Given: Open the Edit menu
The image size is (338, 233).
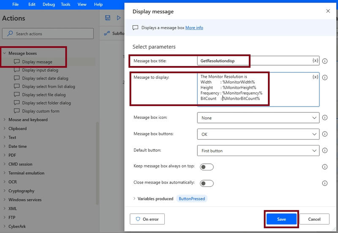Looking at the screenshot, I should [x=32, y=4].
